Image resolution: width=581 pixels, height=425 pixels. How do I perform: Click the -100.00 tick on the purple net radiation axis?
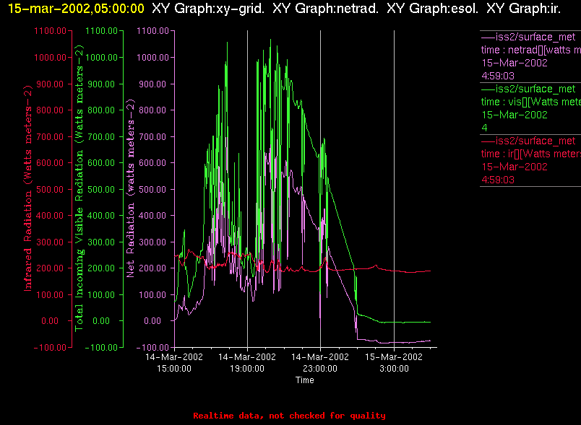pyautogui.click(x=152, y=347)
